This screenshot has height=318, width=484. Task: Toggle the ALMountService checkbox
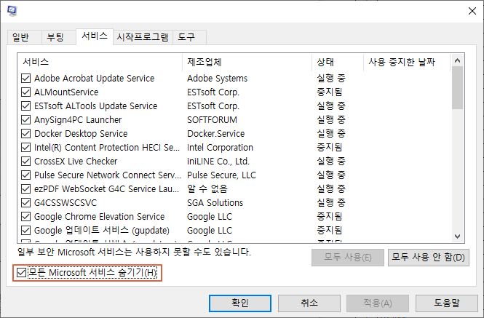pyautogui.click(x=26, y=92)
